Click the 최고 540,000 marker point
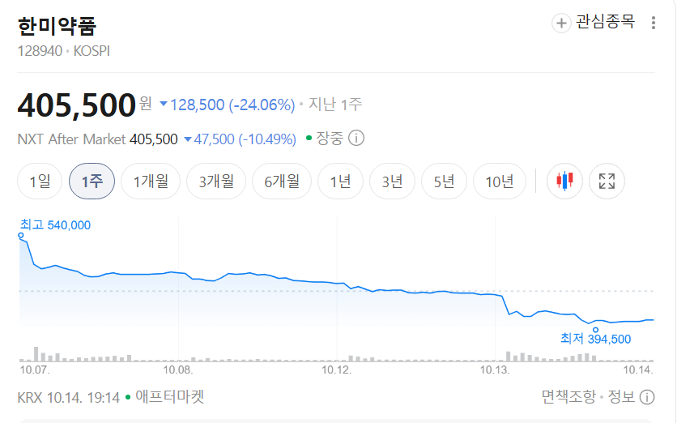 tap(21, 236)
